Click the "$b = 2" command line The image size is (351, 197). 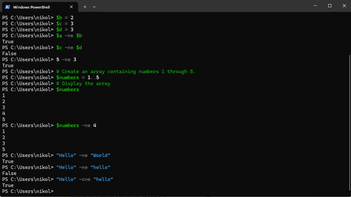tap(65, 18)
